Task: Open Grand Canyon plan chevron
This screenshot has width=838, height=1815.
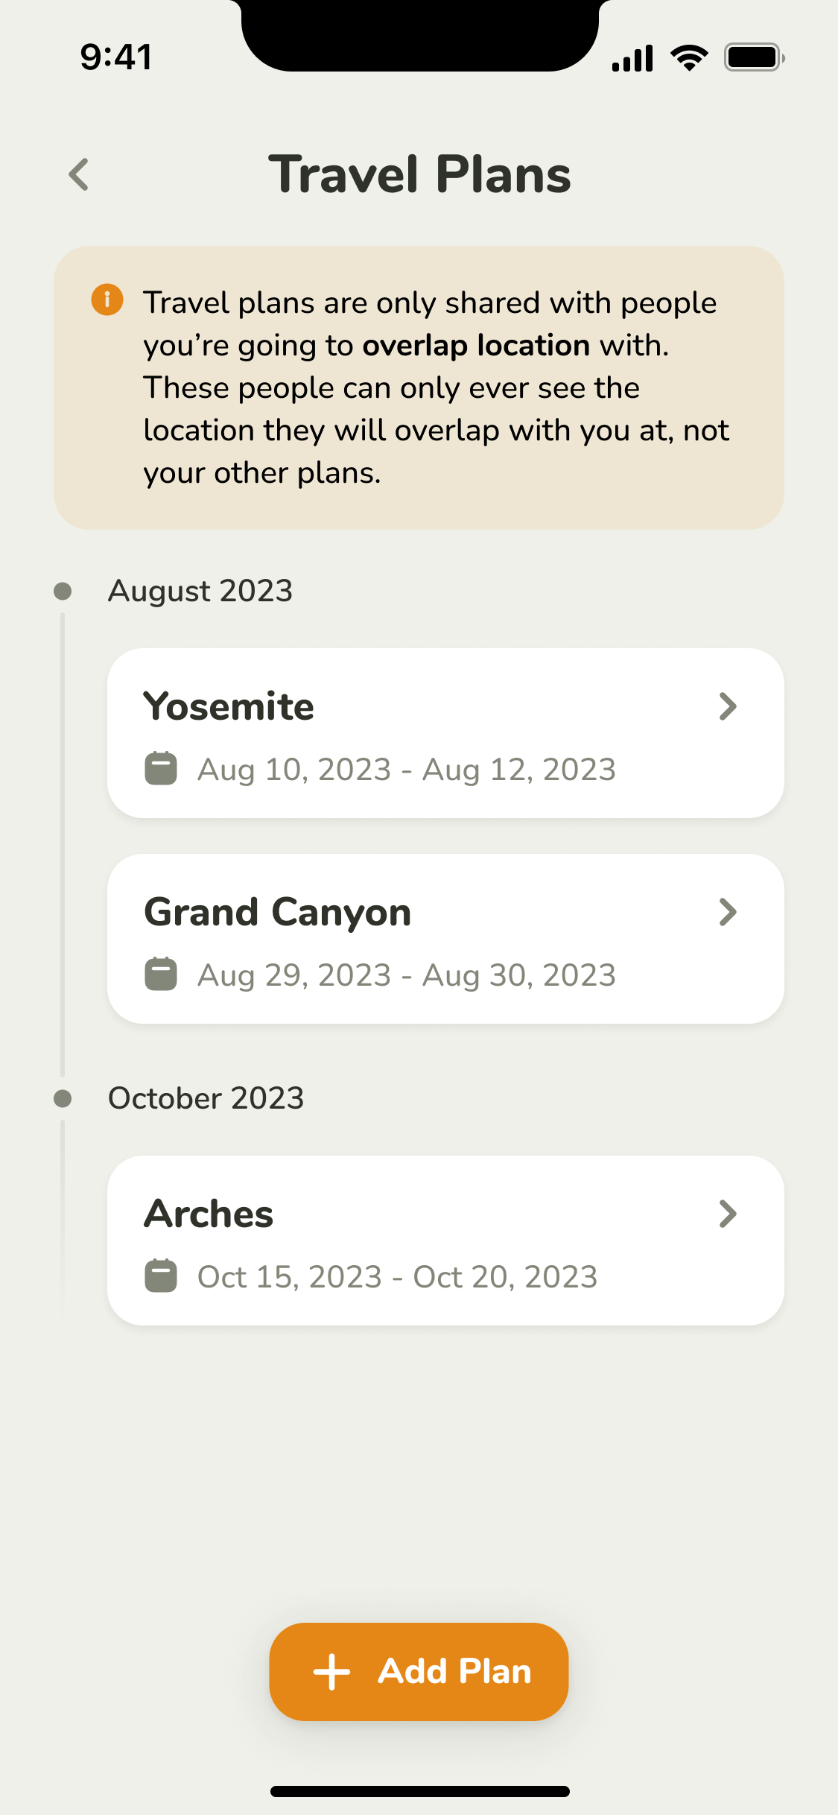Action: 728,912
